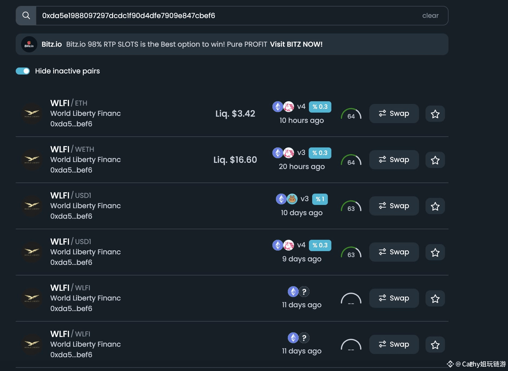The image size is (508, 371).
Task: Click the Liq. $16.60 value
Action: click(x=235, y=160)
